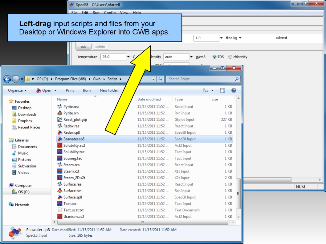Click the Steam.x1t file icon
The height and width of the screenshot is (244, 326).
(x=60, y=171)
